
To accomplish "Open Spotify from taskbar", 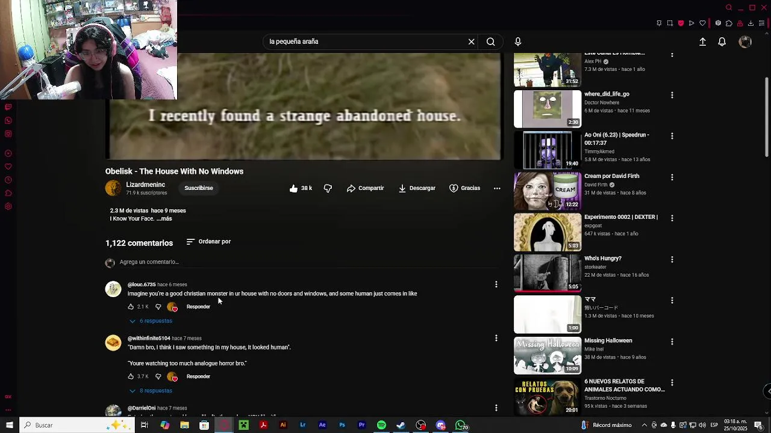I will pyautogui.click(x=381, y=425).
